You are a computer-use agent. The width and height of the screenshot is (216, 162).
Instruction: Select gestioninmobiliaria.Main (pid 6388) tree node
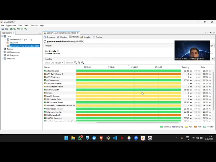coord(23,46)
